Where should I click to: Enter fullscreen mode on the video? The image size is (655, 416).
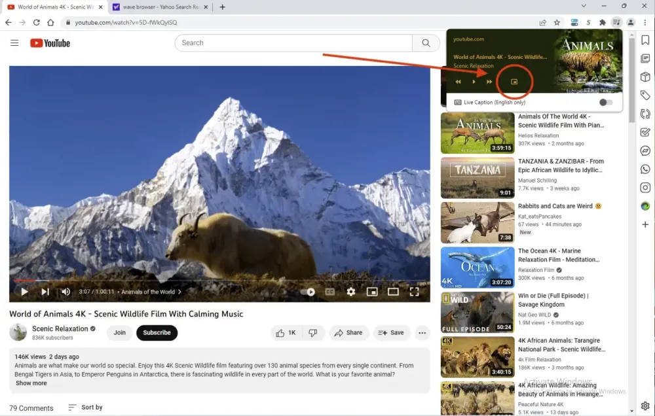[414, 292]
